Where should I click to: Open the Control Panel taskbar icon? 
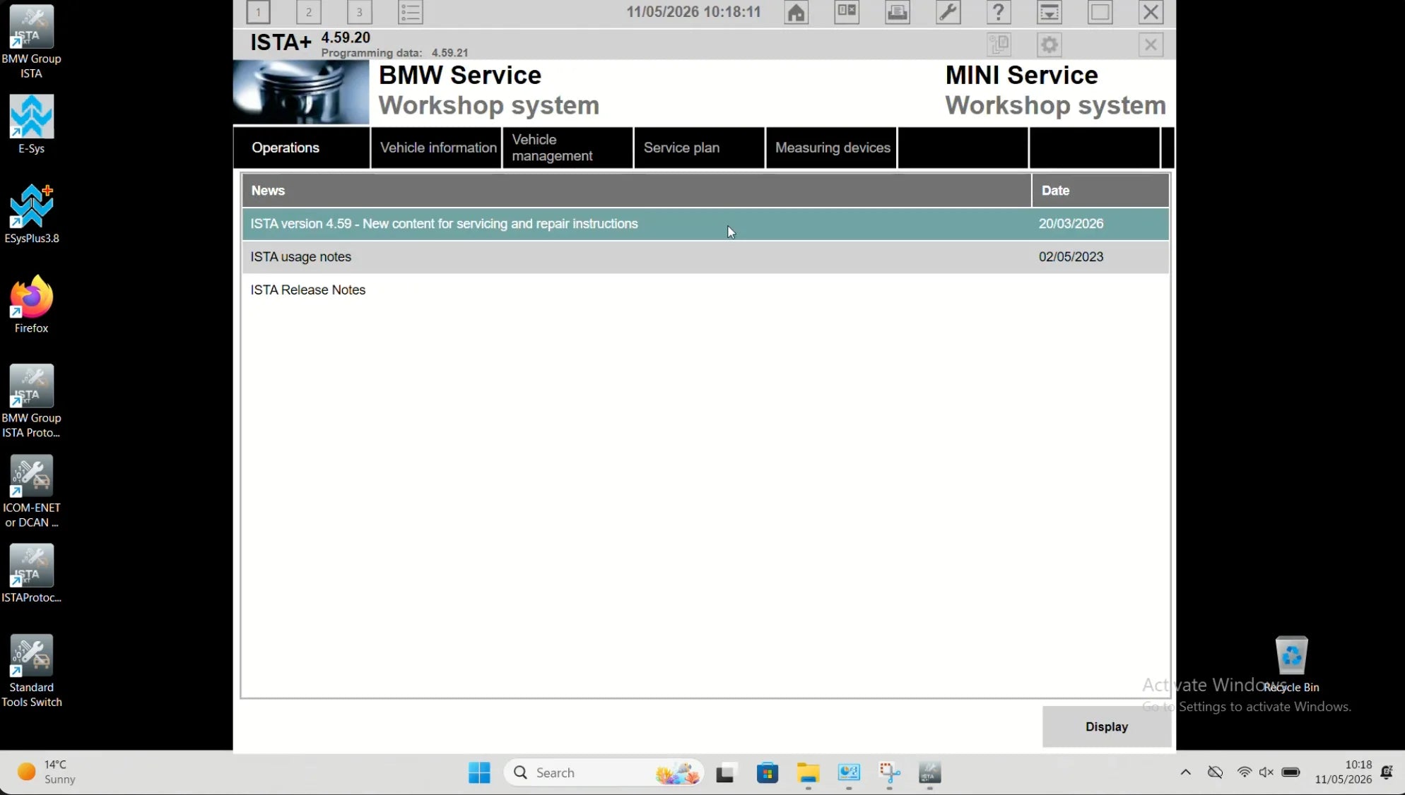tap(849, 773)
